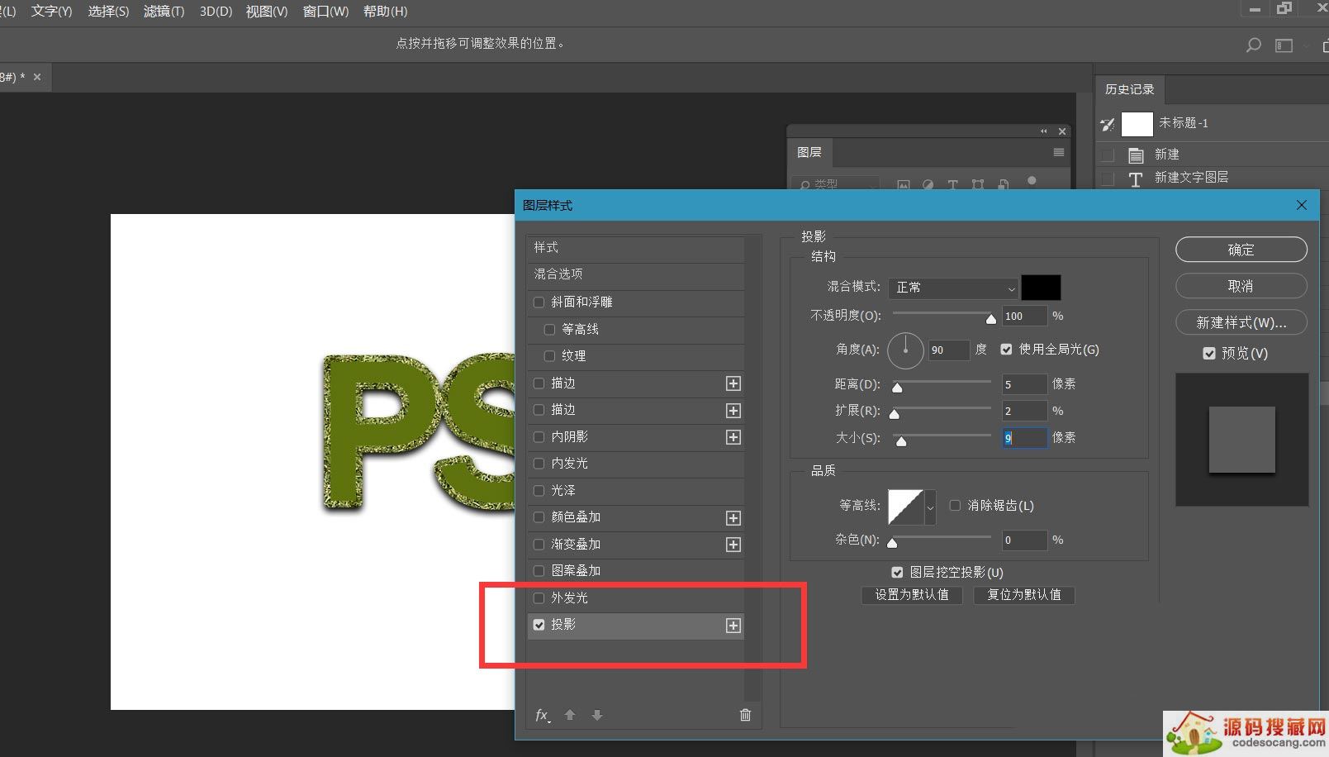1329x757 pixels.
Task: Click 新建样式(W)... button
Action: [1241, 322]
